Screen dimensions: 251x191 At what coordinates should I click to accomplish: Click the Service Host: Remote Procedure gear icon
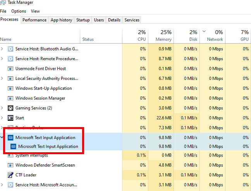point(10,59)
